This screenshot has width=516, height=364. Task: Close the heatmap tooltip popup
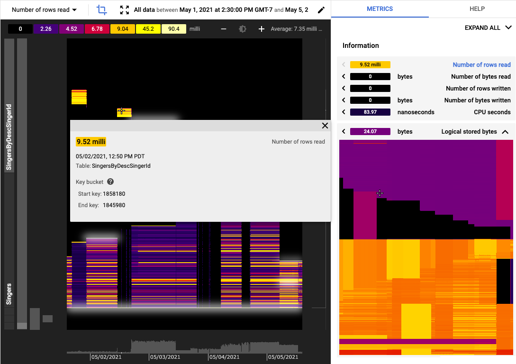pos(325,126)
